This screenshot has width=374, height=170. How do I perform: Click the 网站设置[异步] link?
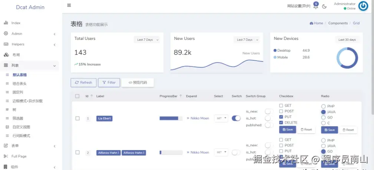299,6
